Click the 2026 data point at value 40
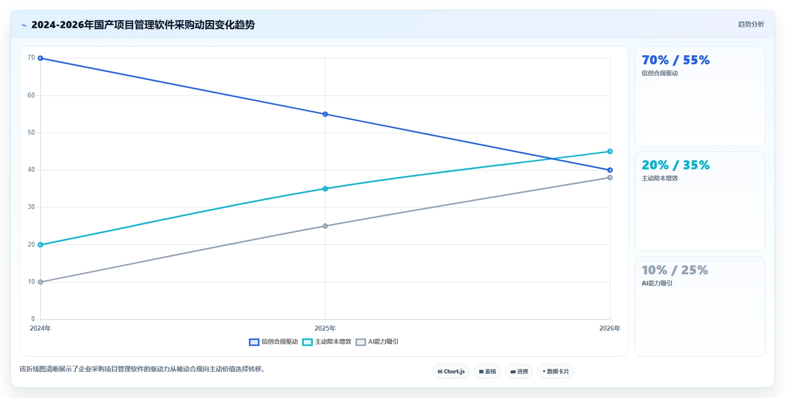The height and width of the screenshot is (398, 785). pos(610,170)
